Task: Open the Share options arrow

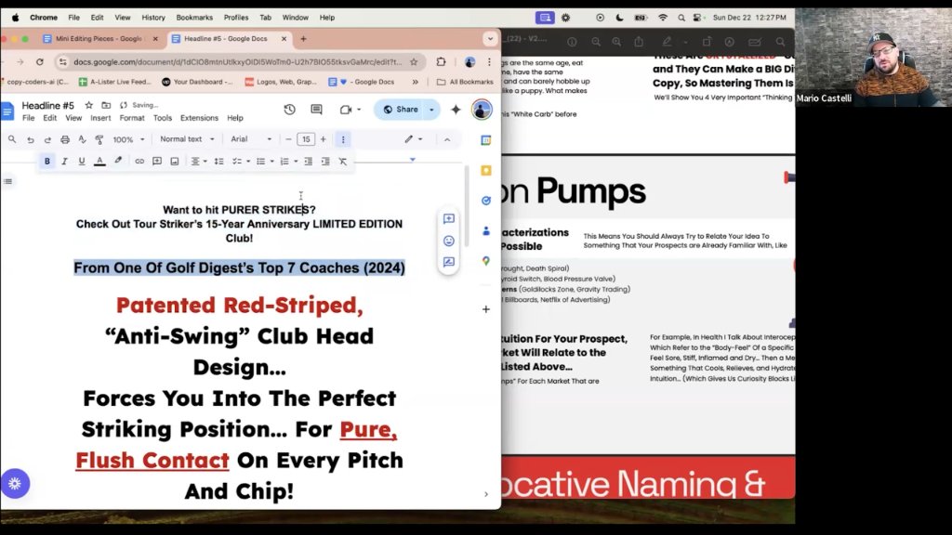Action: point(432,110)
